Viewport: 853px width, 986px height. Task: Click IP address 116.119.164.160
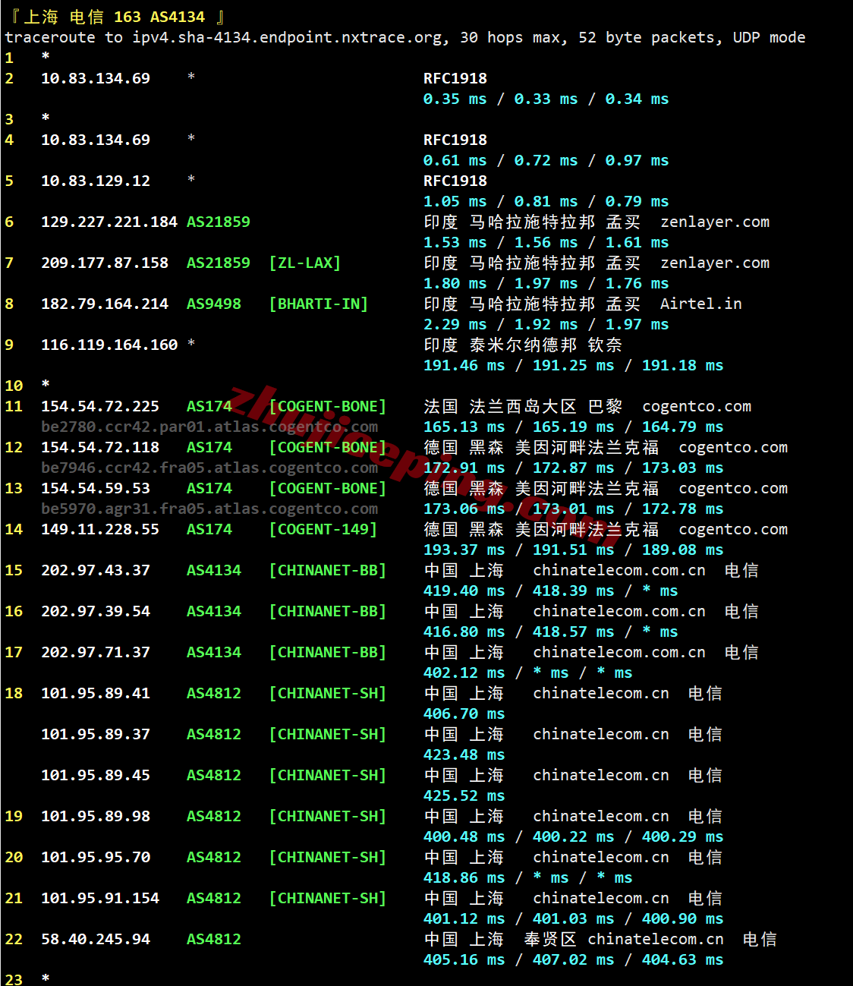pyautogui.click(x=109, y=345)
